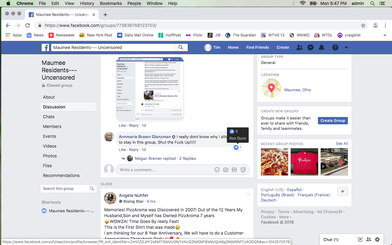
Task: Post a GIF in the comment
Action: [x=234, y=170]
